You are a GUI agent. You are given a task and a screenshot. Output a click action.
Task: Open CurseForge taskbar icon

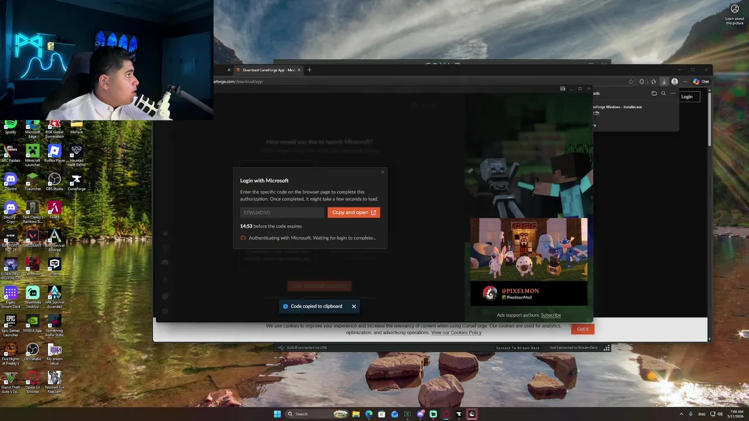click(459, 414)
